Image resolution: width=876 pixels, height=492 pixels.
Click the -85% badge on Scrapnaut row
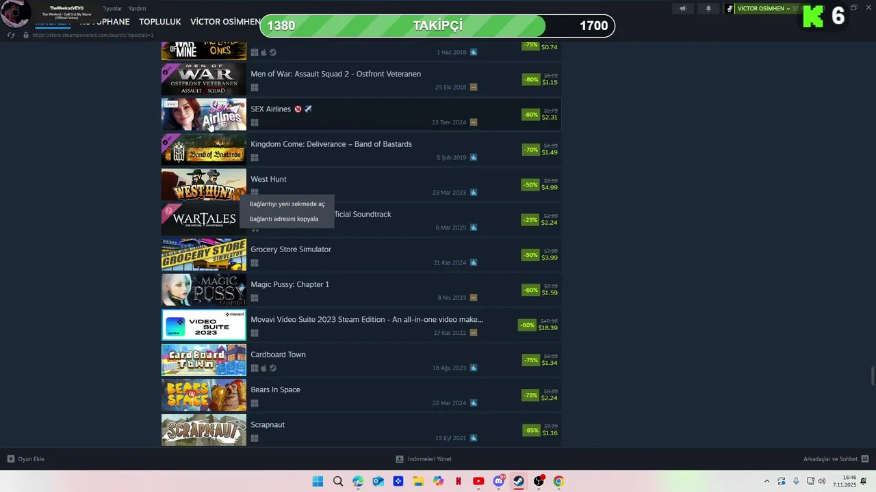pyautogui.click(x=531, y=430)
